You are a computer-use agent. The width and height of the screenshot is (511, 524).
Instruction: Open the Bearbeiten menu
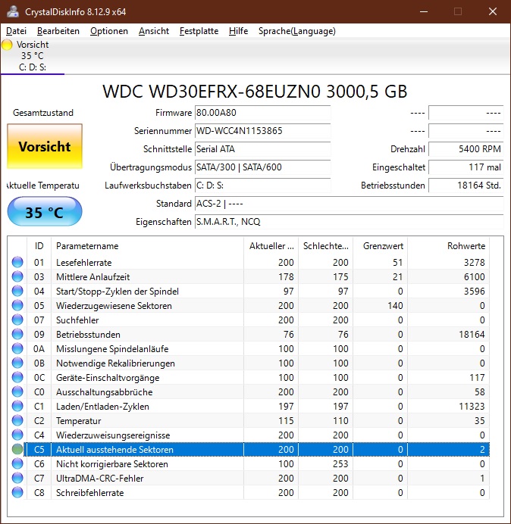point(58,31)
